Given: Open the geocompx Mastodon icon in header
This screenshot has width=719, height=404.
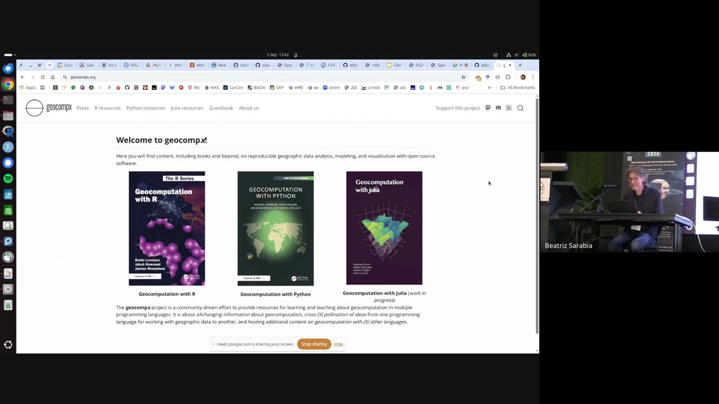Looking at the screenshot, I should [488, 108].
